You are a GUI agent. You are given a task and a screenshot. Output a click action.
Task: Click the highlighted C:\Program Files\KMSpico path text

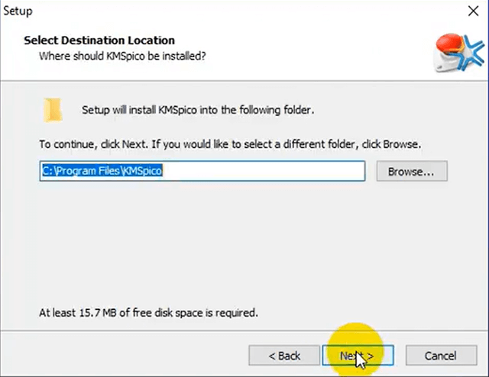tap(102, 172)
